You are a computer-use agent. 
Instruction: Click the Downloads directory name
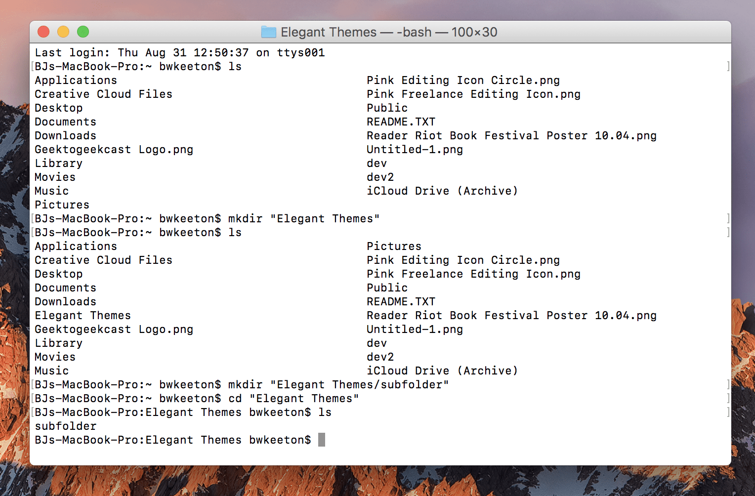point(65,135)
